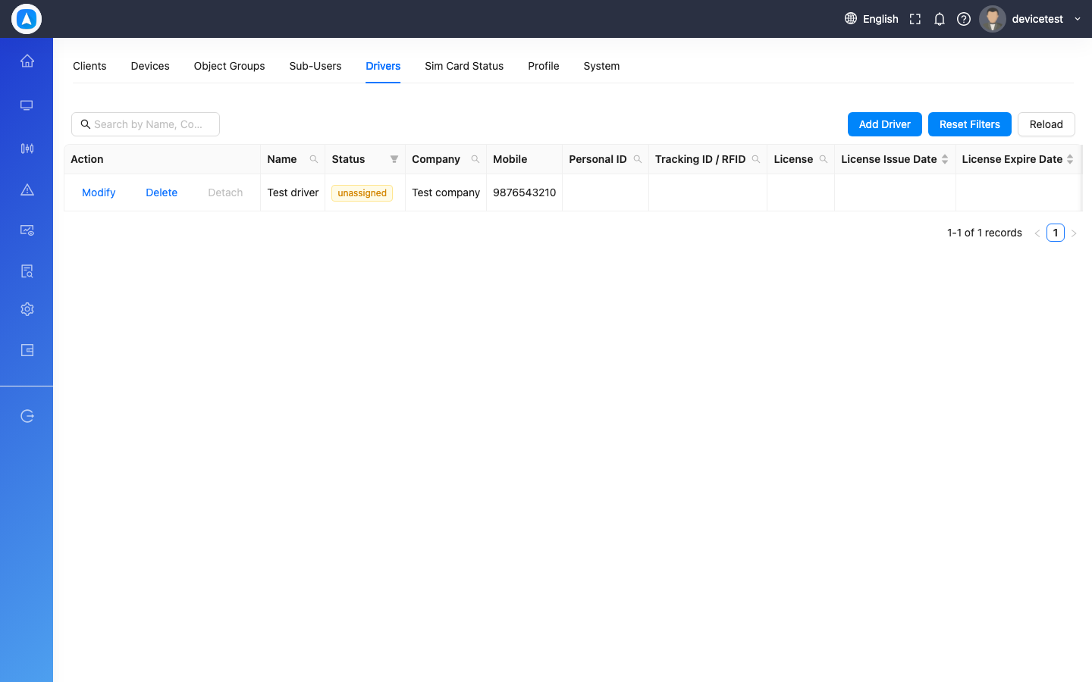Click Detach for Test driver
This screenshot has height=682, width=1092.
(x=225, y=192)
